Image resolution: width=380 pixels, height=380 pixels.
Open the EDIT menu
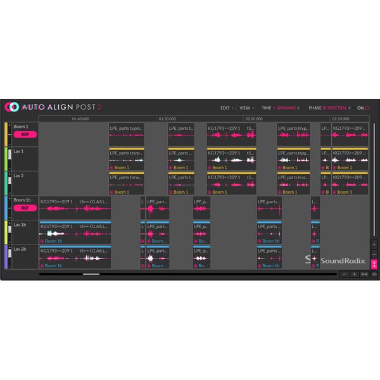[226, 108]
